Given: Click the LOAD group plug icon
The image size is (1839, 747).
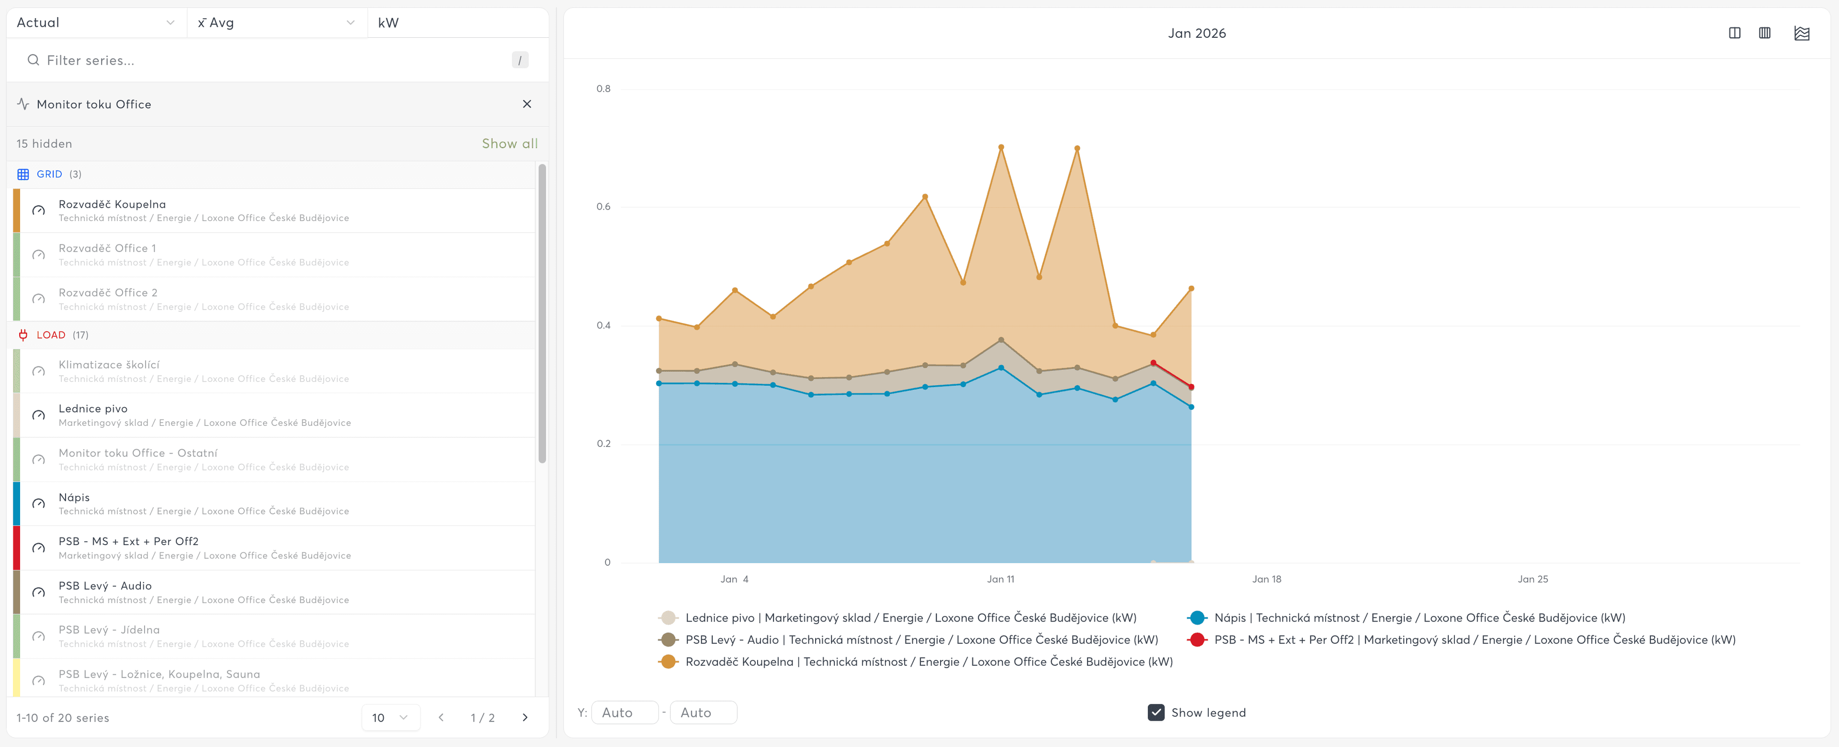Looking at the screenshot, I should 23,334.
